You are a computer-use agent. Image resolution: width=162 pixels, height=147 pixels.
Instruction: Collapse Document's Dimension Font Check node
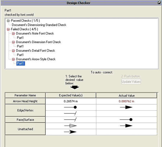(x=13, y=42)
